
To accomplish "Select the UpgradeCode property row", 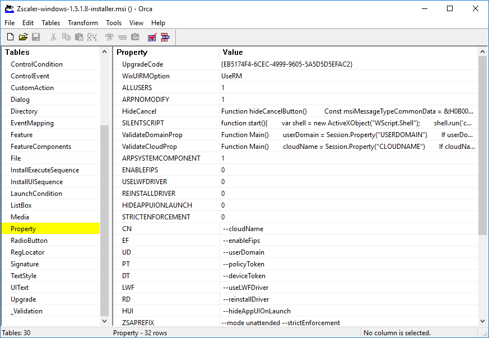I will [x=143, y=64].
